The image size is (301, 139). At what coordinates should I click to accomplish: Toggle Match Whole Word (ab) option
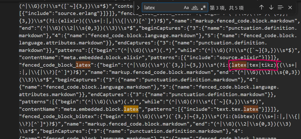(195, 8)
